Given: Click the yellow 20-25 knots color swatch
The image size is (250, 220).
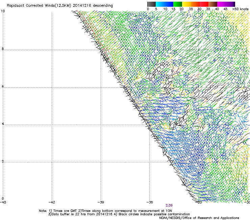Looking at the screenshot, I should click(186, 4).
